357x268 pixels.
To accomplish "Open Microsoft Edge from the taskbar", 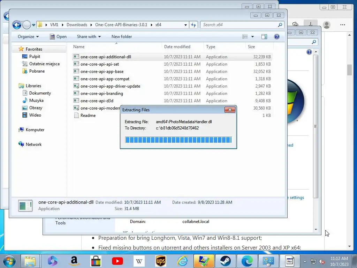I will tap(247, 261).
